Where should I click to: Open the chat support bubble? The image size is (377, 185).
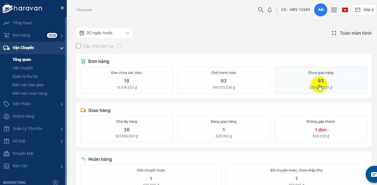coord(373,174)
